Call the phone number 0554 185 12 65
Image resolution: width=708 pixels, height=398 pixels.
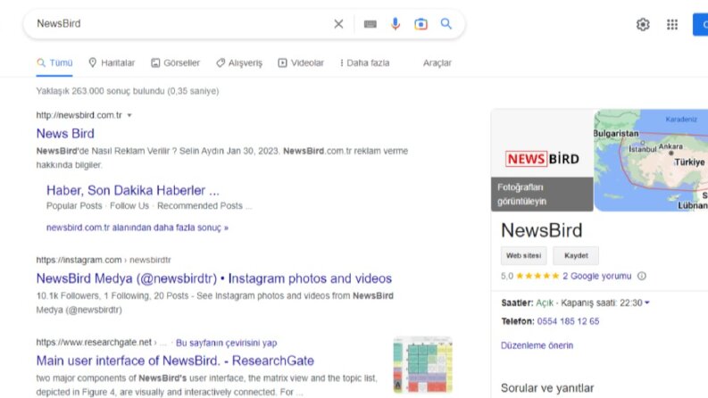pos(568,321)
